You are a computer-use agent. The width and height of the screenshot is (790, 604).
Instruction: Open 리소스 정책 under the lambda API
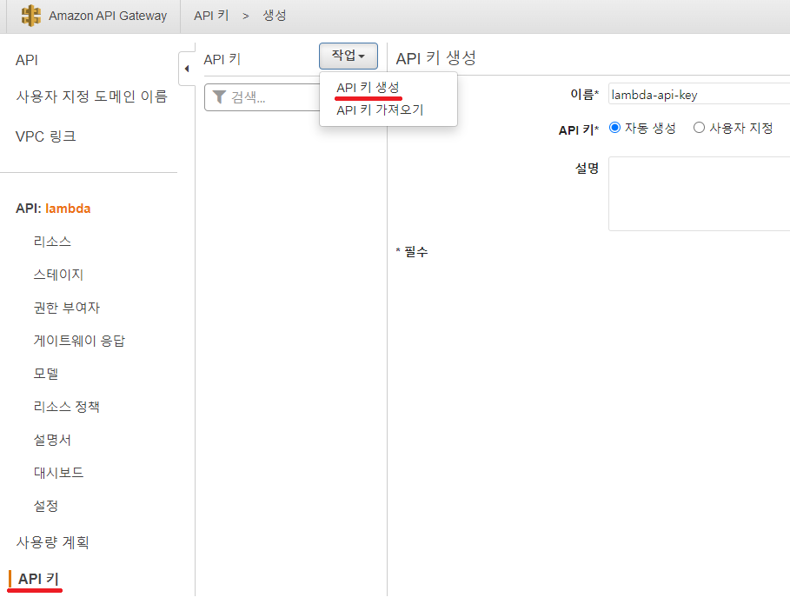(67, 407)
